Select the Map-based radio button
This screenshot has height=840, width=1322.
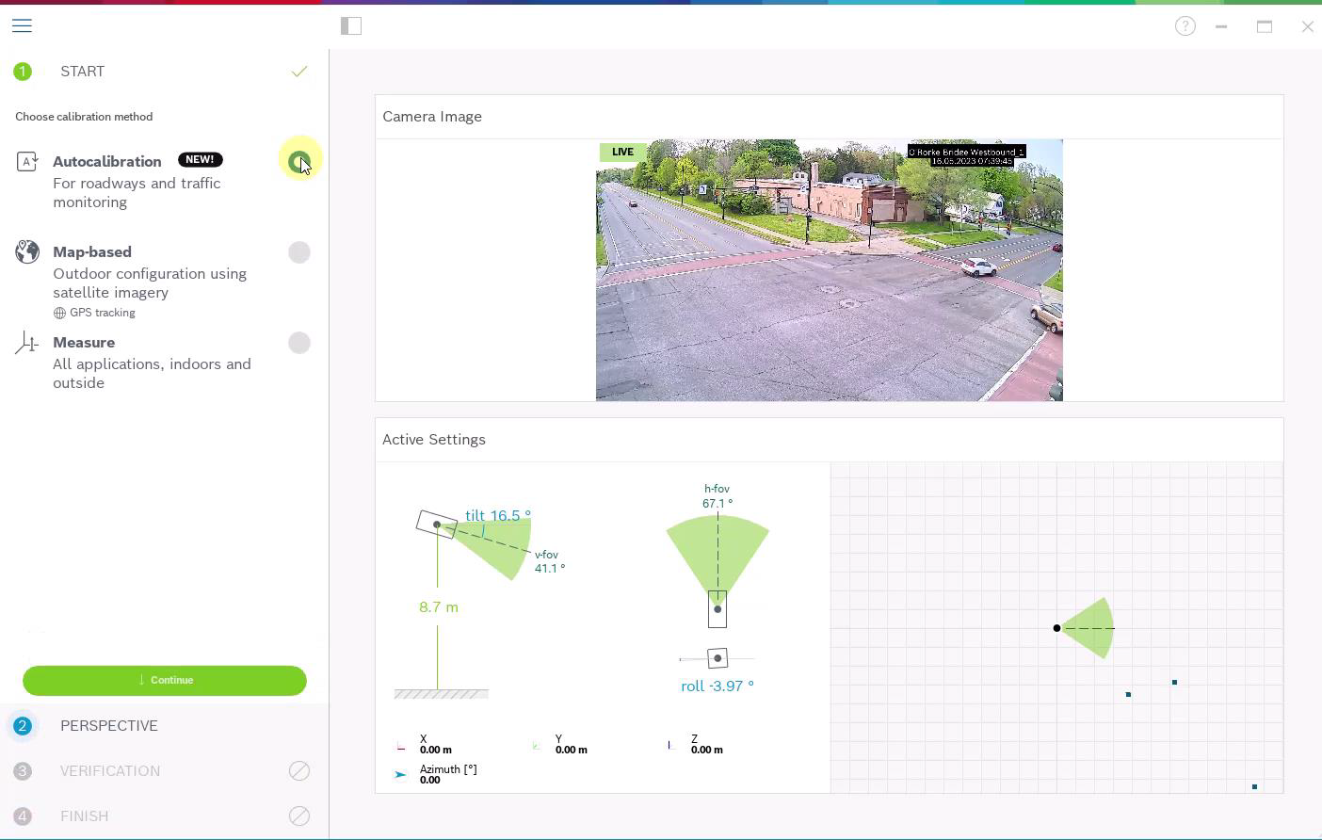pos(298,252)
